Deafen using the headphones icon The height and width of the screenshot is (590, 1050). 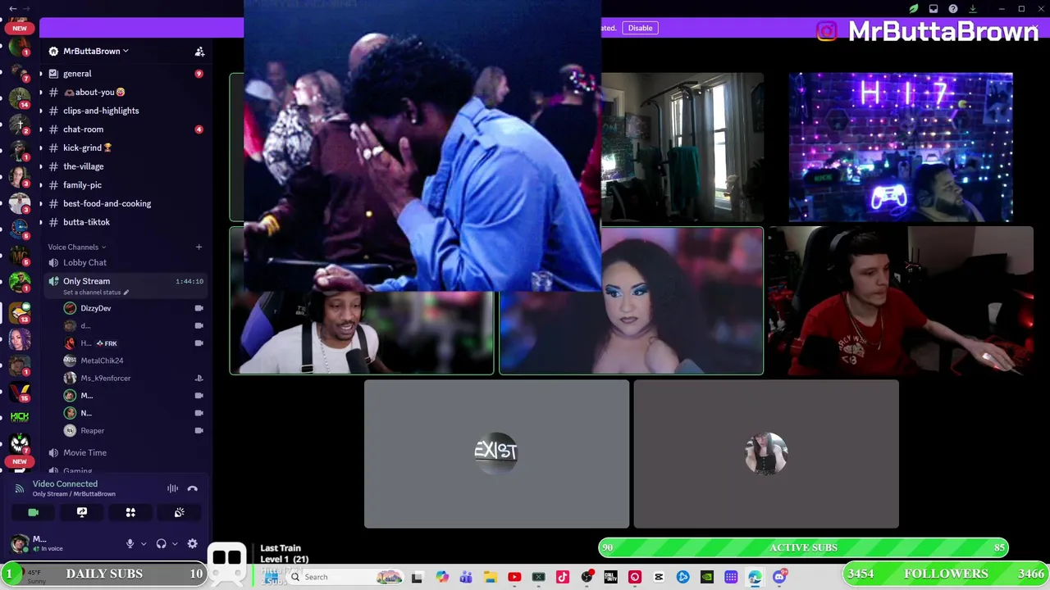162,543
